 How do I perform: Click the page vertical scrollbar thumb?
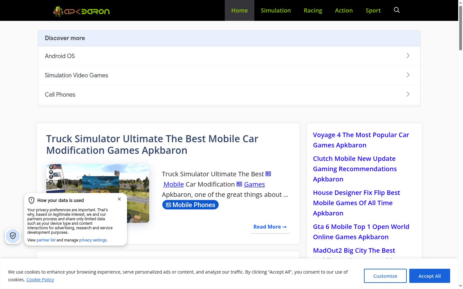[x=460, y=27]
